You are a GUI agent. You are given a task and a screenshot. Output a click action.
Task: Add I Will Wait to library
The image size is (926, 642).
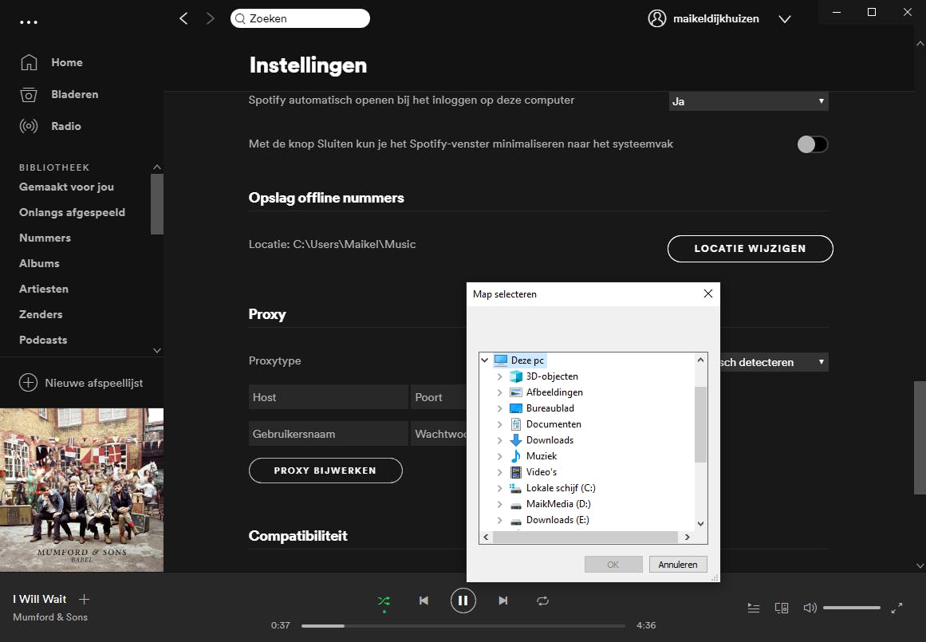pyautogui.click(x=85, y=599)
